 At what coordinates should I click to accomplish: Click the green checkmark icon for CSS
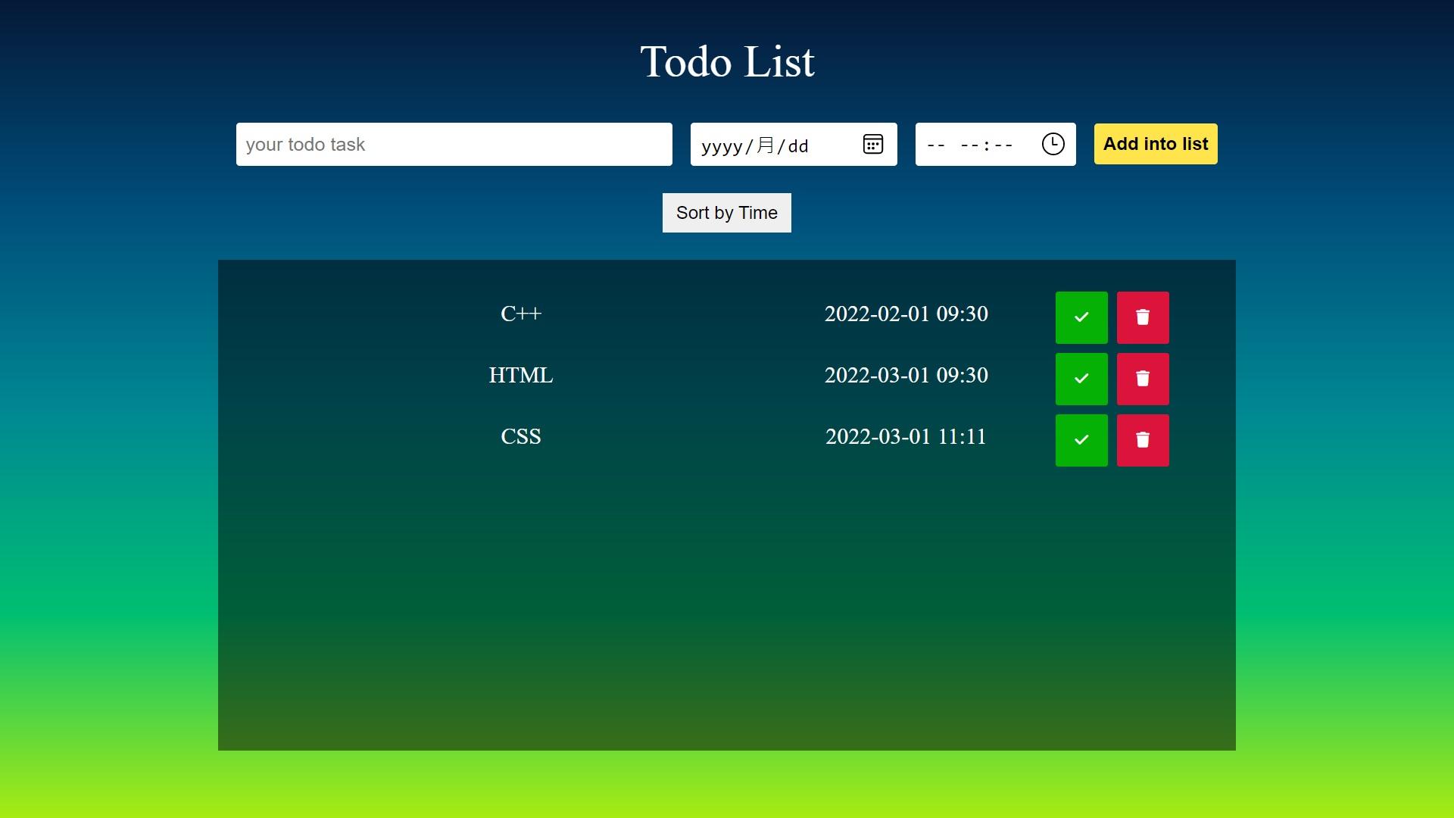point(1081,439)
